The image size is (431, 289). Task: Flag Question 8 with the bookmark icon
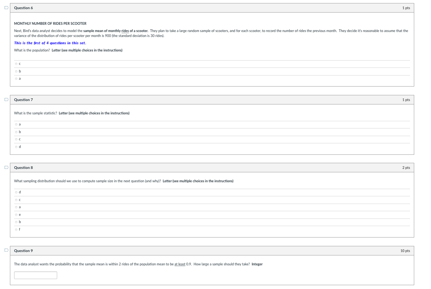coord(6,167)
